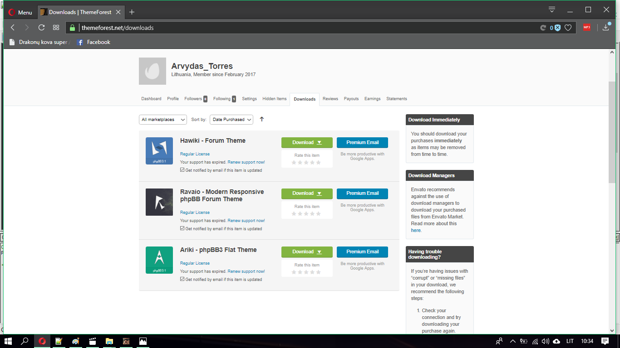Click Premium Email button for Ariki theme
The image size is (620, 348).
pyautogui.click(x=362, y=251)
